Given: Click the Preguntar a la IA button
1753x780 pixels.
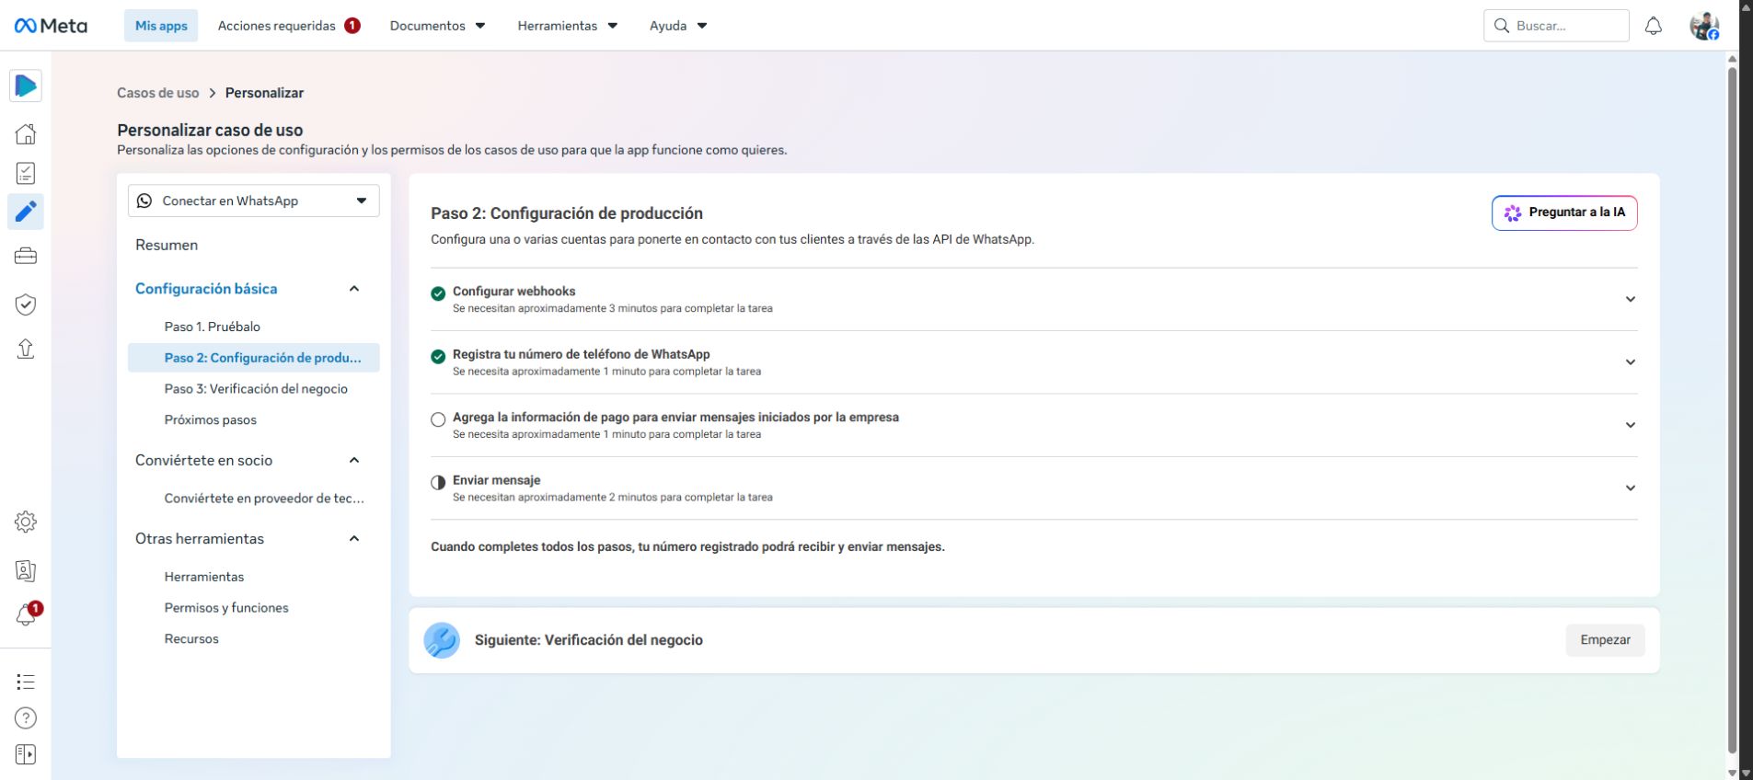Looking at the screenshot, I should (x=1564, y=213).
